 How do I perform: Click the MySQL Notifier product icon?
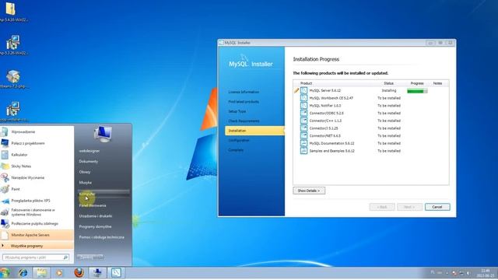(x=304, y=106)
